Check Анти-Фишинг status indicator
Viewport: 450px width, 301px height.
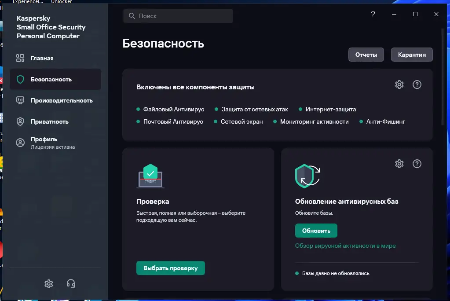pyautogui.click(x=361, y=121)
